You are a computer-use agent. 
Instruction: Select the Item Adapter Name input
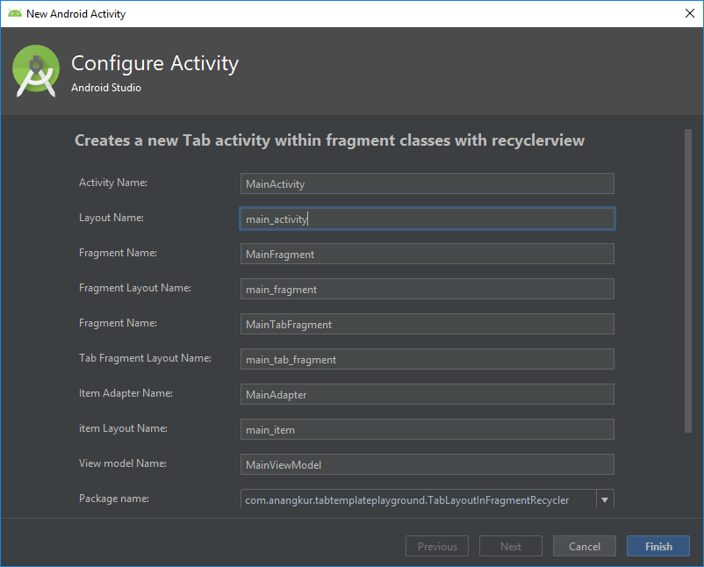coord(427,394)
